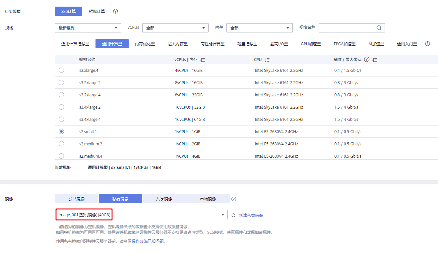The height and width of the screenshot is (253, 438).
Task: Open the 超高I/O型 tab
Action: (279, 44)
